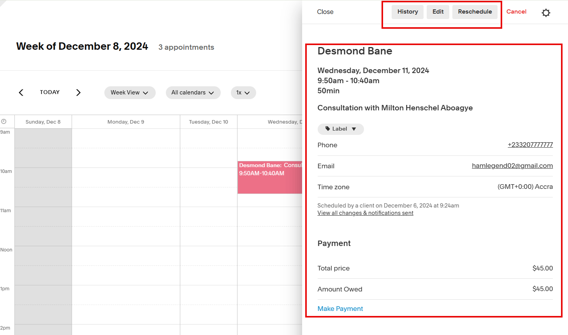Click the email hamlegend02@gmail.com

512,165
